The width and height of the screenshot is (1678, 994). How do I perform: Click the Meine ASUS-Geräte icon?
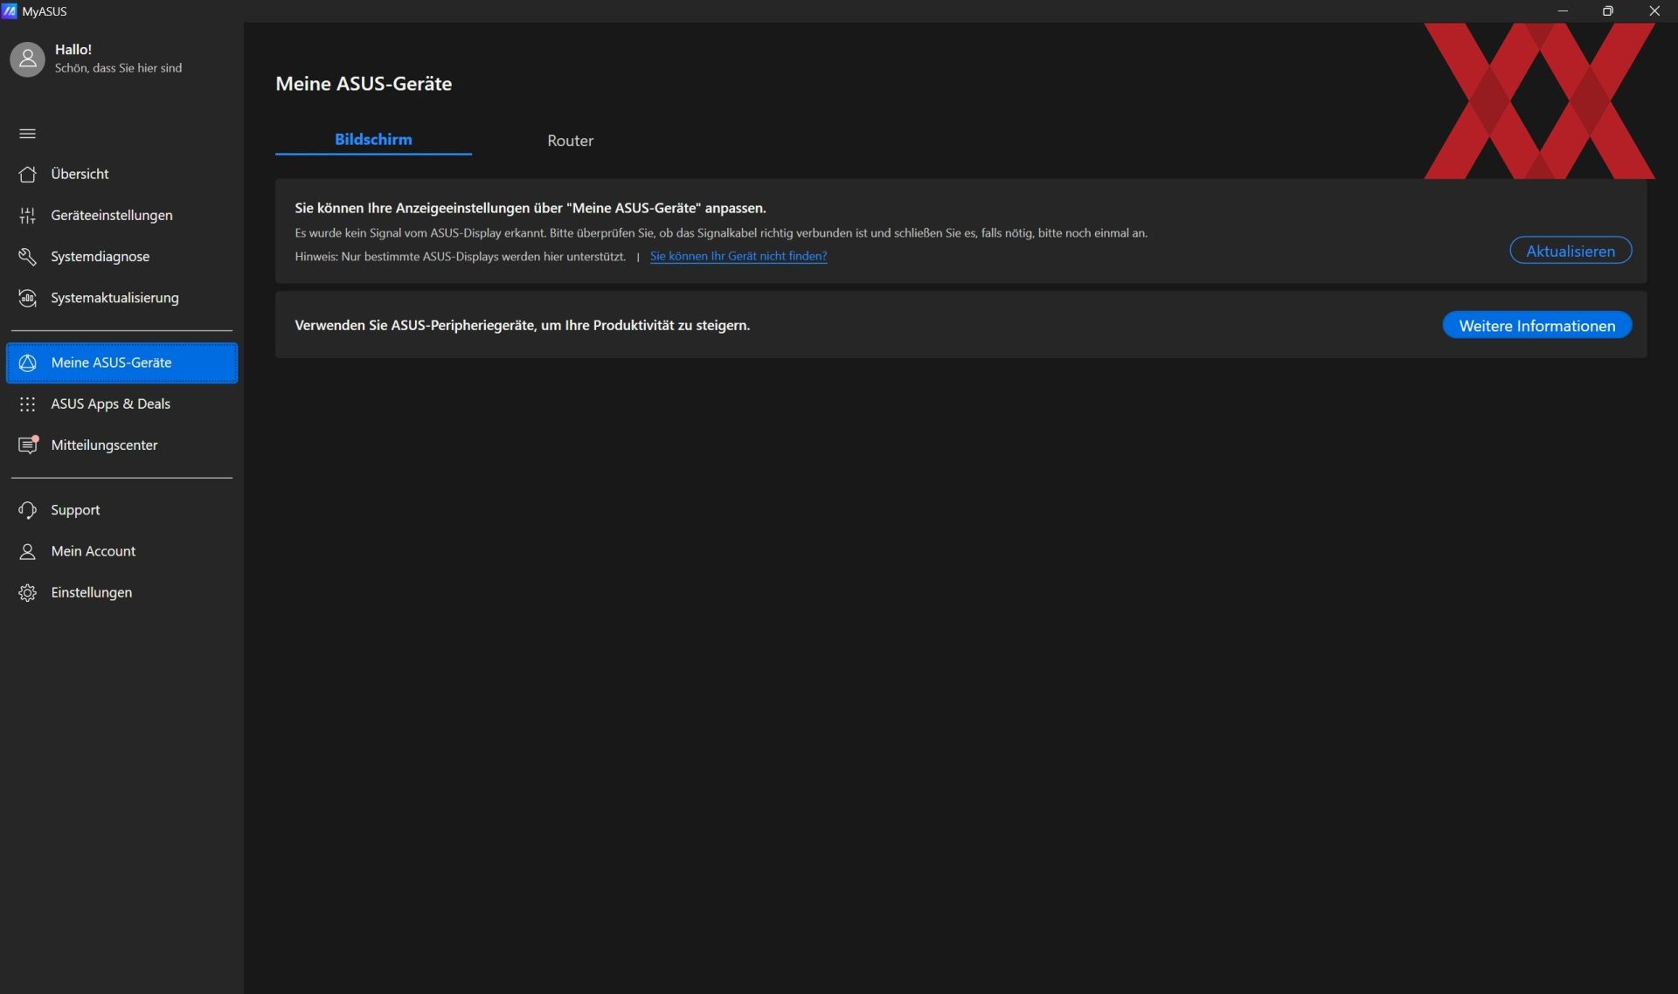click(x=27, y=362)
